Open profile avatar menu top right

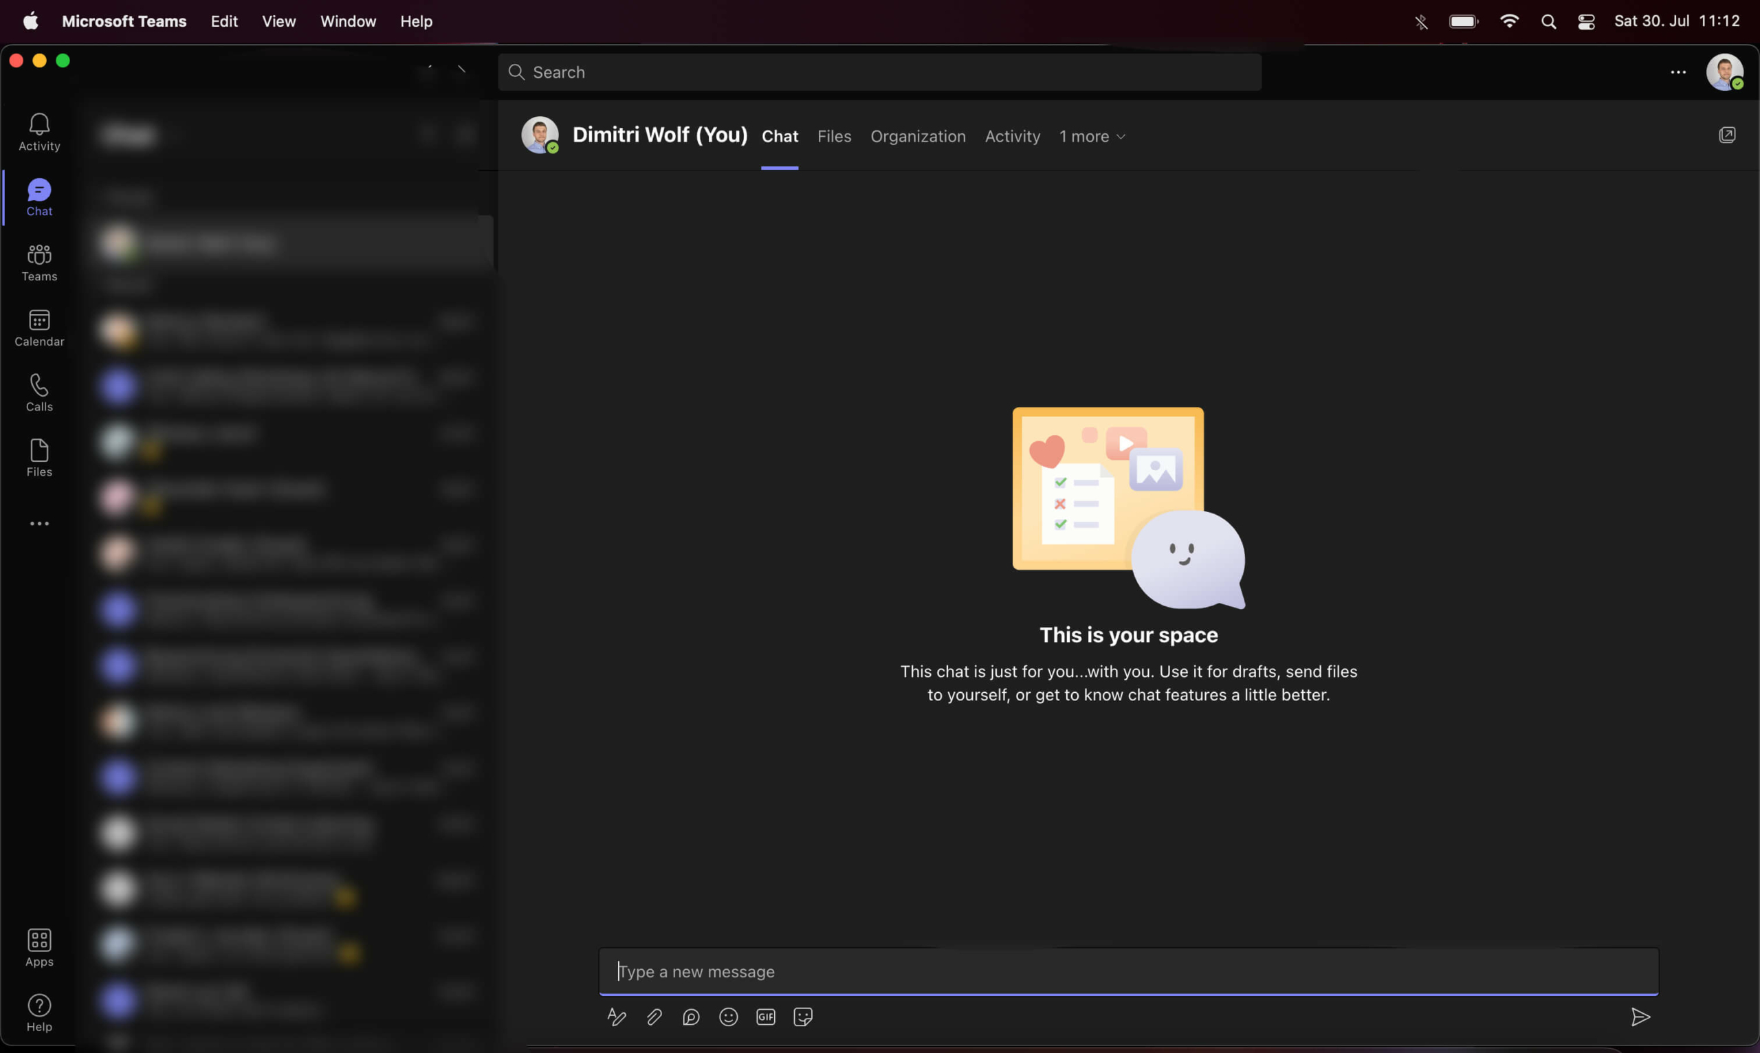point(1724,71)
